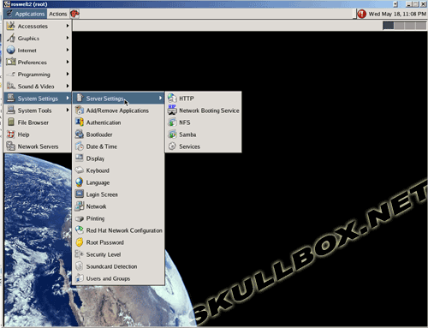Click the Users and Groups icon
This screenshot has width=428, height=328.
click(x=79, y=278)
